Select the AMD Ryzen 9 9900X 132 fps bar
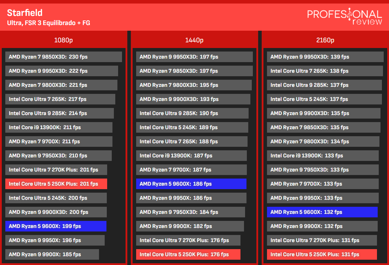 pos(322,226)
